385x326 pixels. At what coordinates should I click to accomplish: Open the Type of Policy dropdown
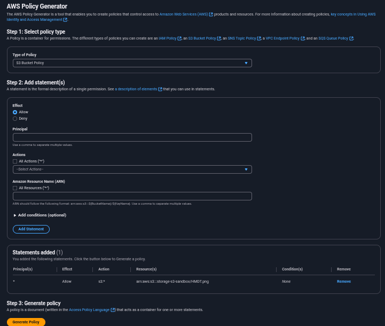132,63
